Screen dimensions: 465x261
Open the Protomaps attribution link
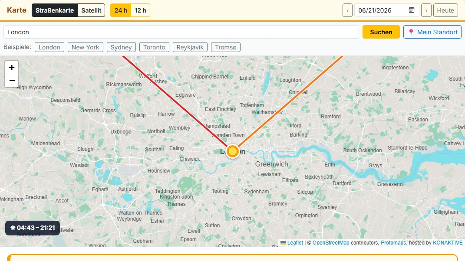pos(393,243)
